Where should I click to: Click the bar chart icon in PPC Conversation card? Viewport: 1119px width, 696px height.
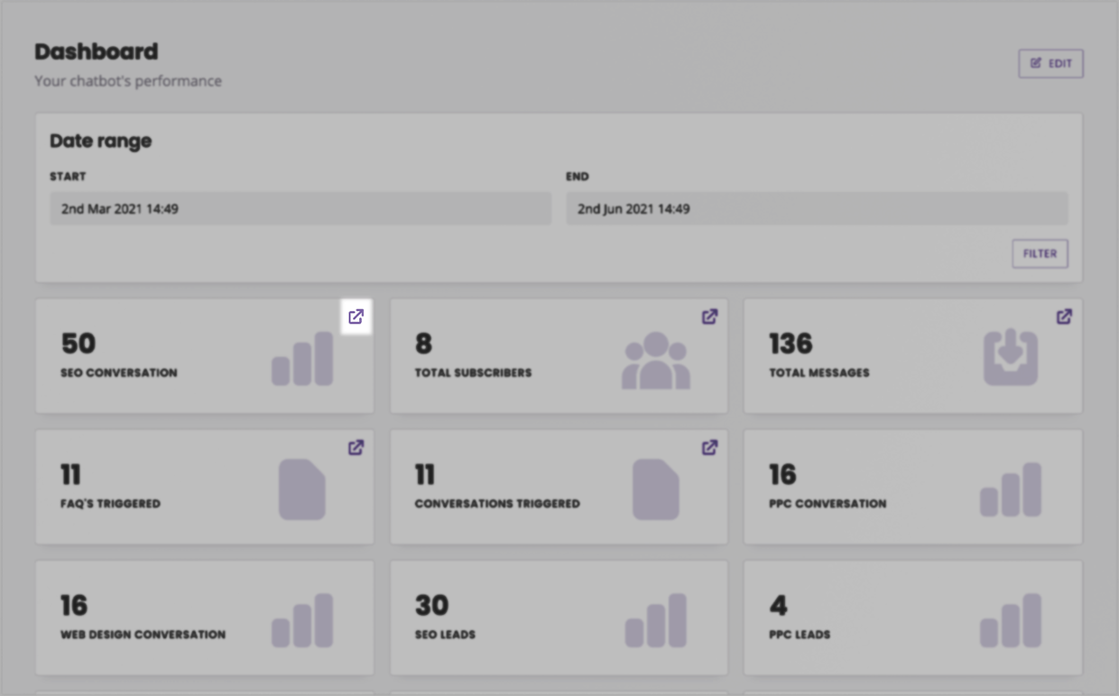tap(1011, 490)
